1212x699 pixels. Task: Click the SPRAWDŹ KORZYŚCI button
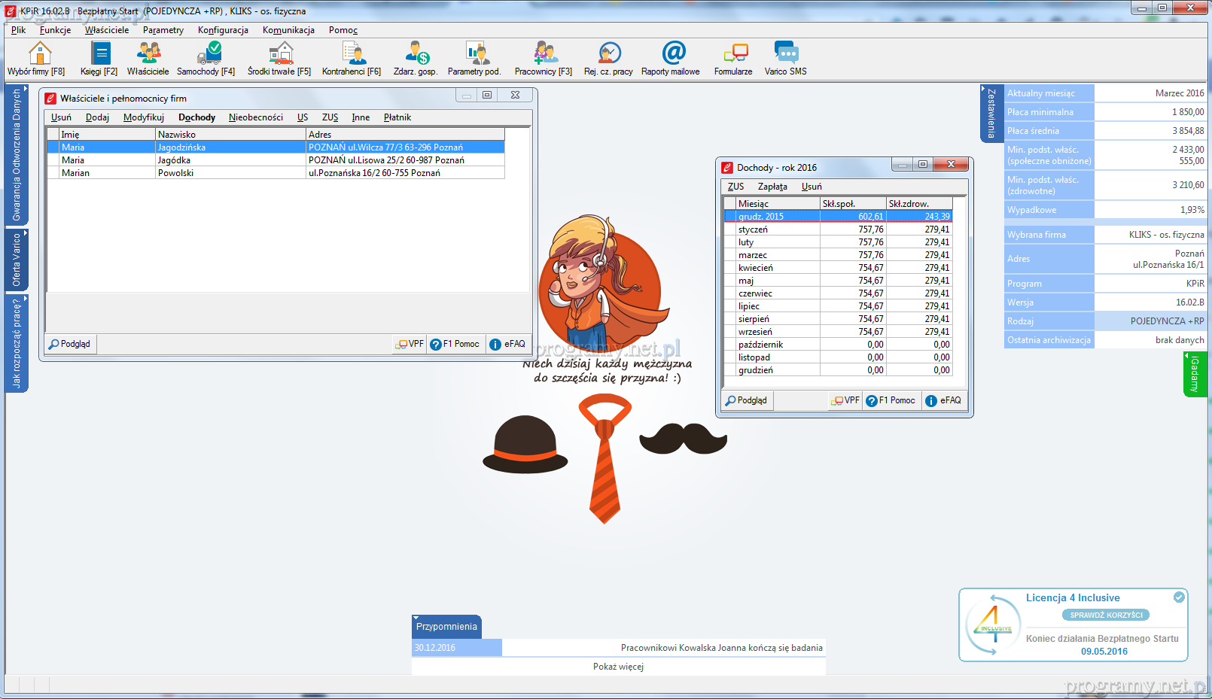(1106, 615)
